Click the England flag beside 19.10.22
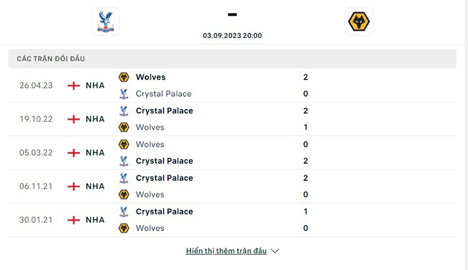The width and height of the screenshot is (468, 270). point(74,119)
